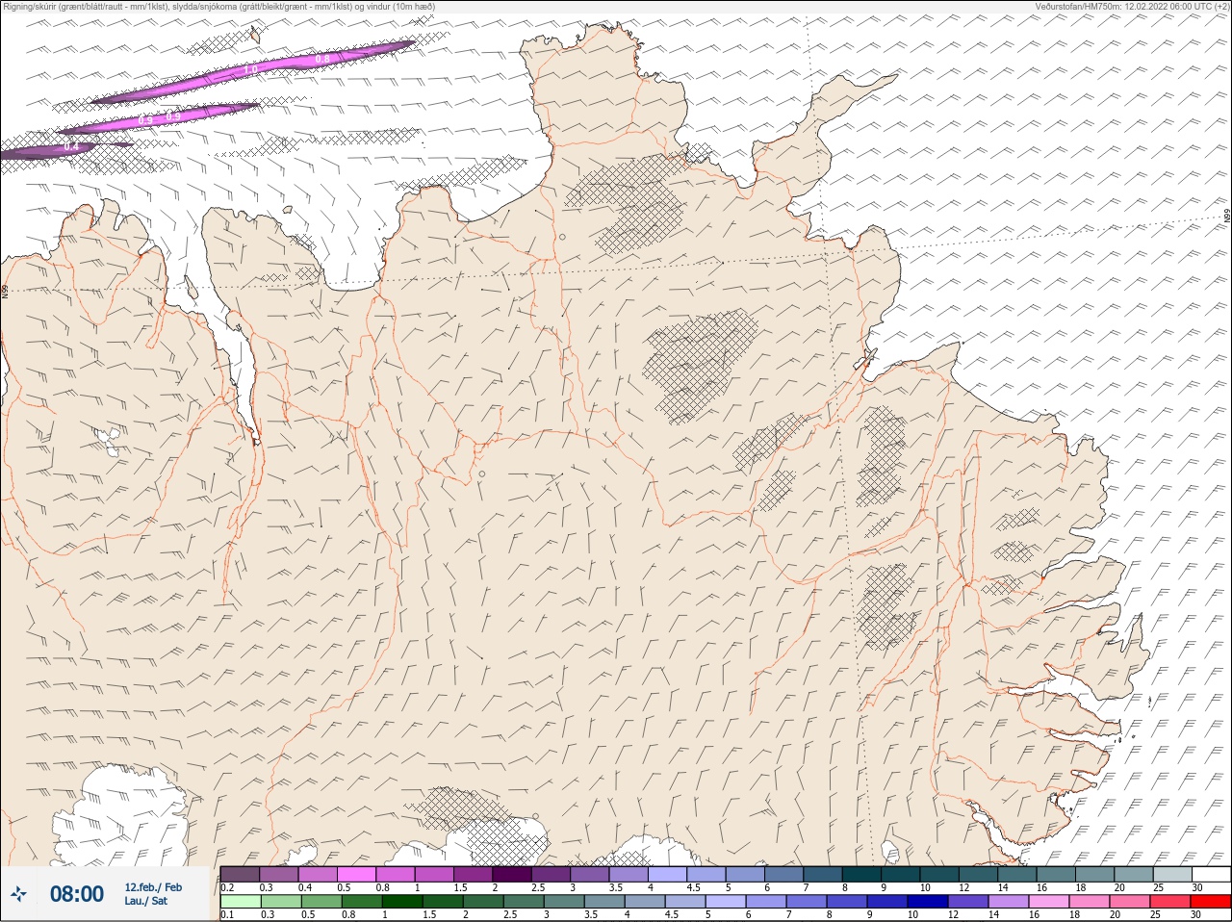Click the 08:00 forecast time display
1232x922 pixels.
[77, 894]
